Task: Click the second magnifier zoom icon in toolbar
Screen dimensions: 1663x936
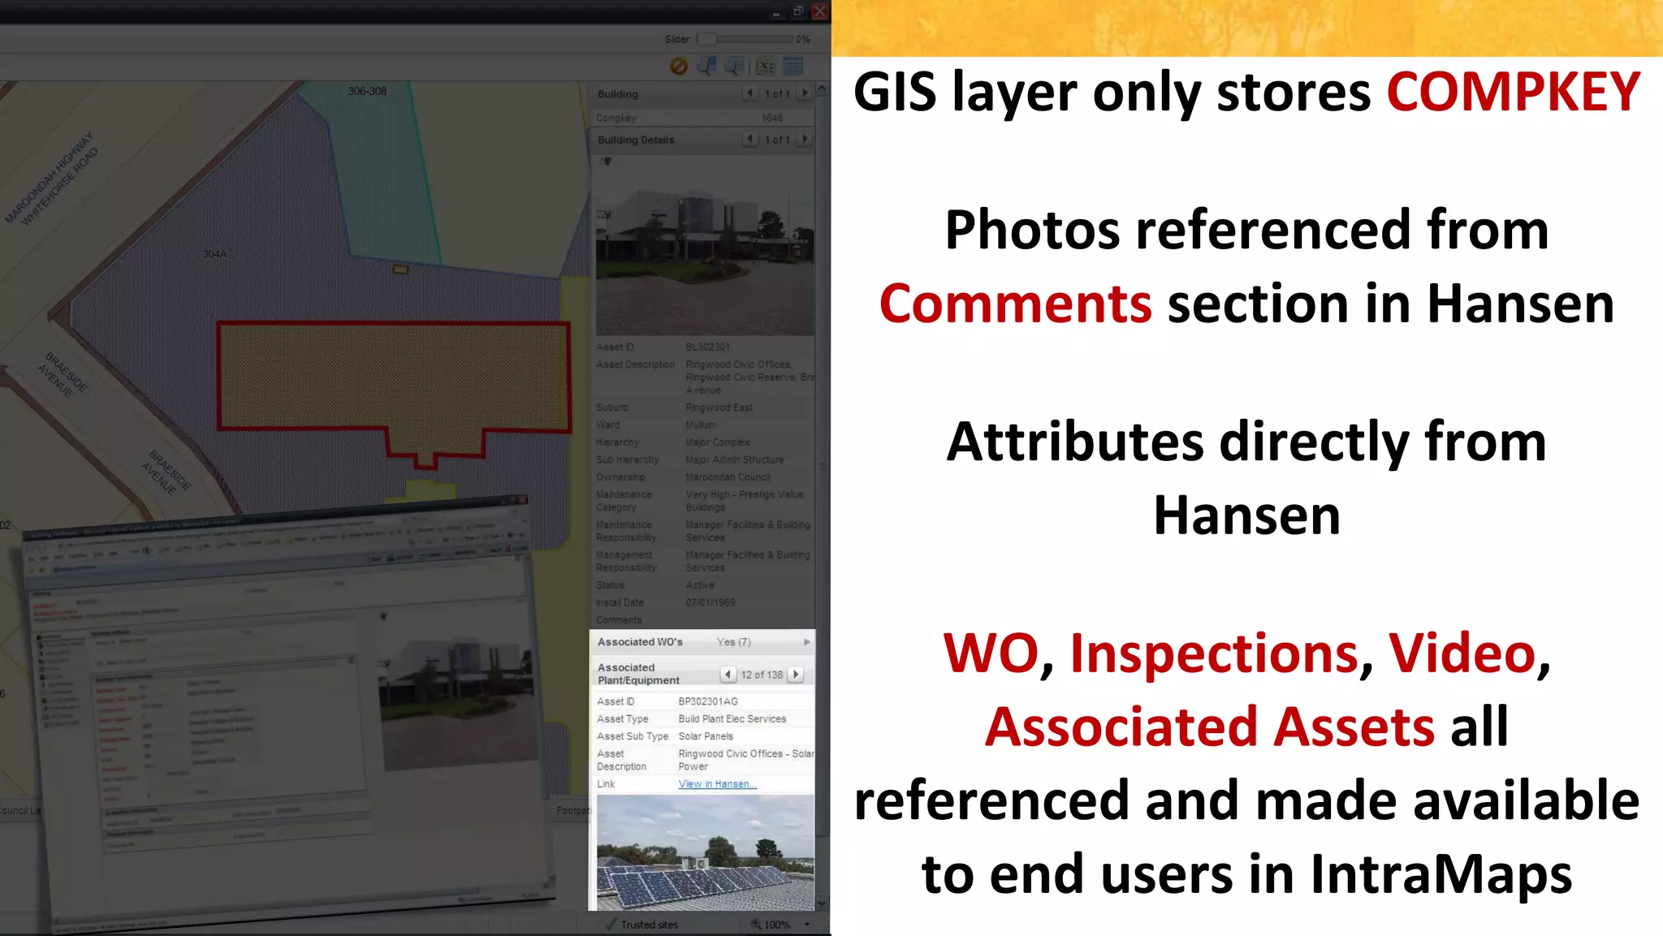Action: pyautogui.click(x=734, y=67)
